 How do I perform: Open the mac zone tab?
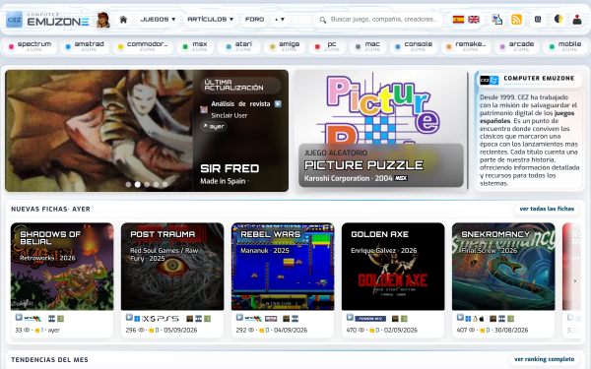click(x=367, y=46)
